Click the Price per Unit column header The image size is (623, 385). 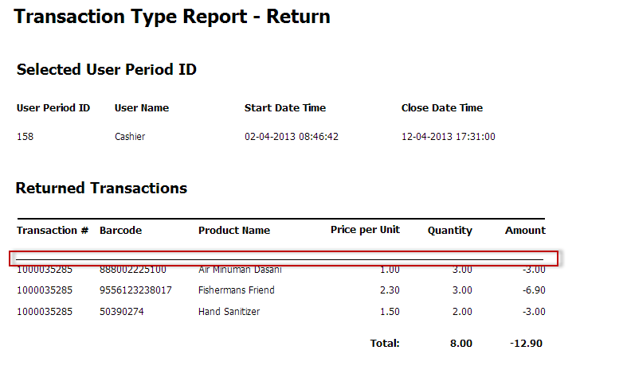(x=365, y=230)
